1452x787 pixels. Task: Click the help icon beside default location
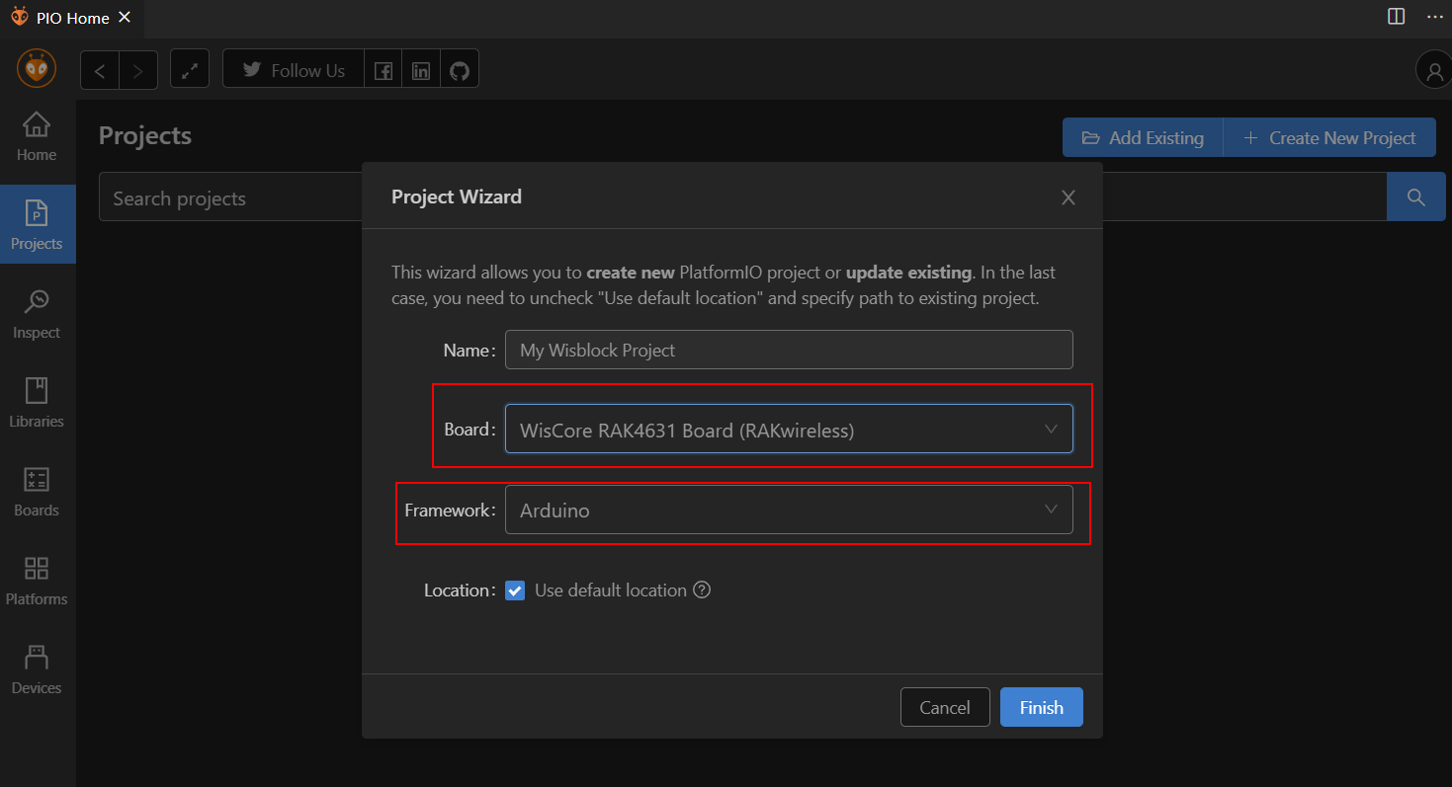pyautogui.click(x=702, y=590)
